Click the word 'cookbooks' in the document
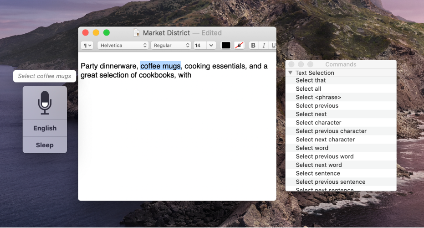424x228 pixels. pos(157,75)
